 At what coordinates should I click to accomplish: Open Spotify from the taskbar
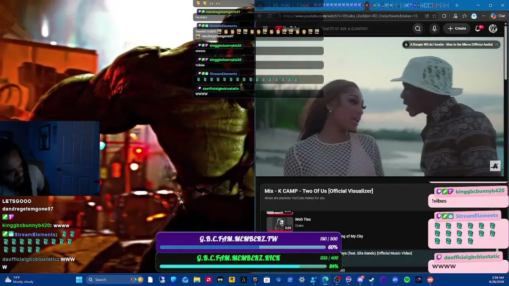click(407, 280)
